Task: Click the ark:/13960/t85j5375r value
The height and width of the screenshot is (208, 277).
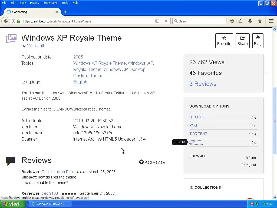Action: click(x=93, y=133)
